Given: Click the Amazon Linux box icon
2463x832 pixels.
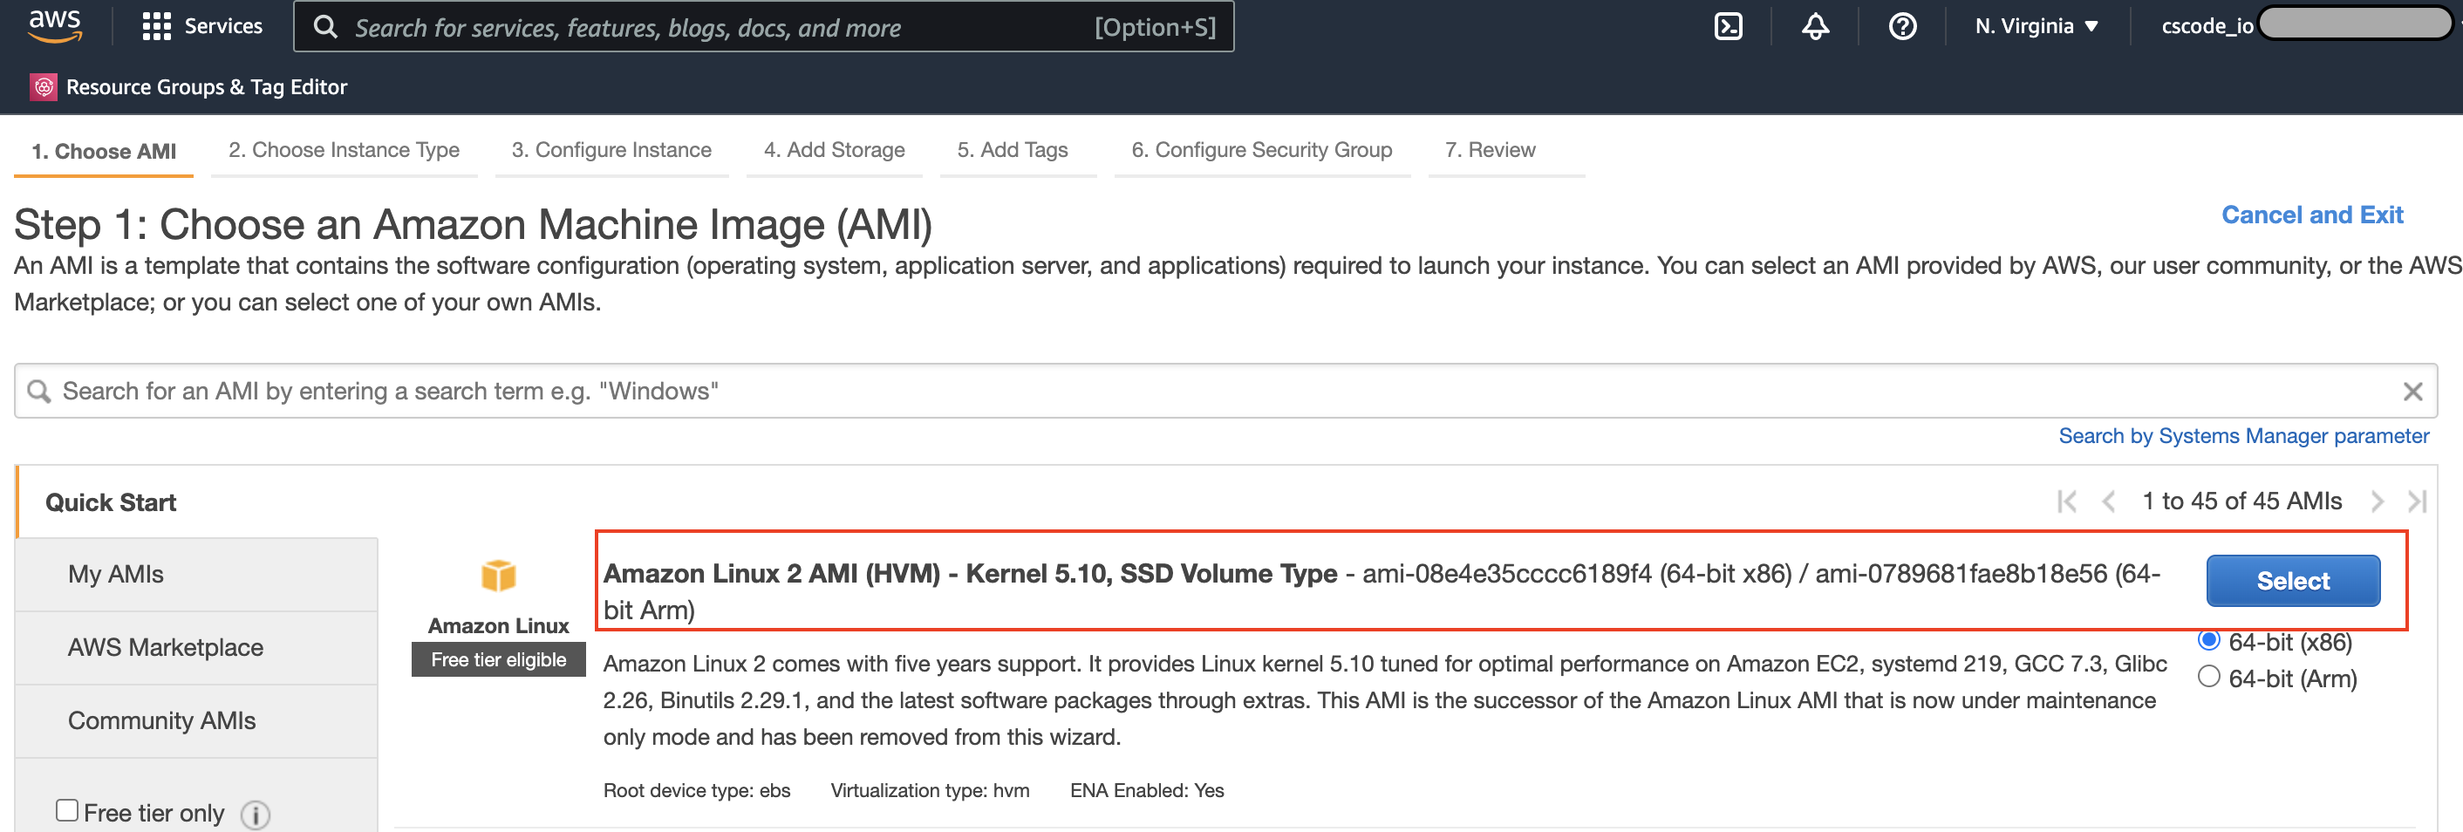Looking at the screenshot, I should pos(498,576).
